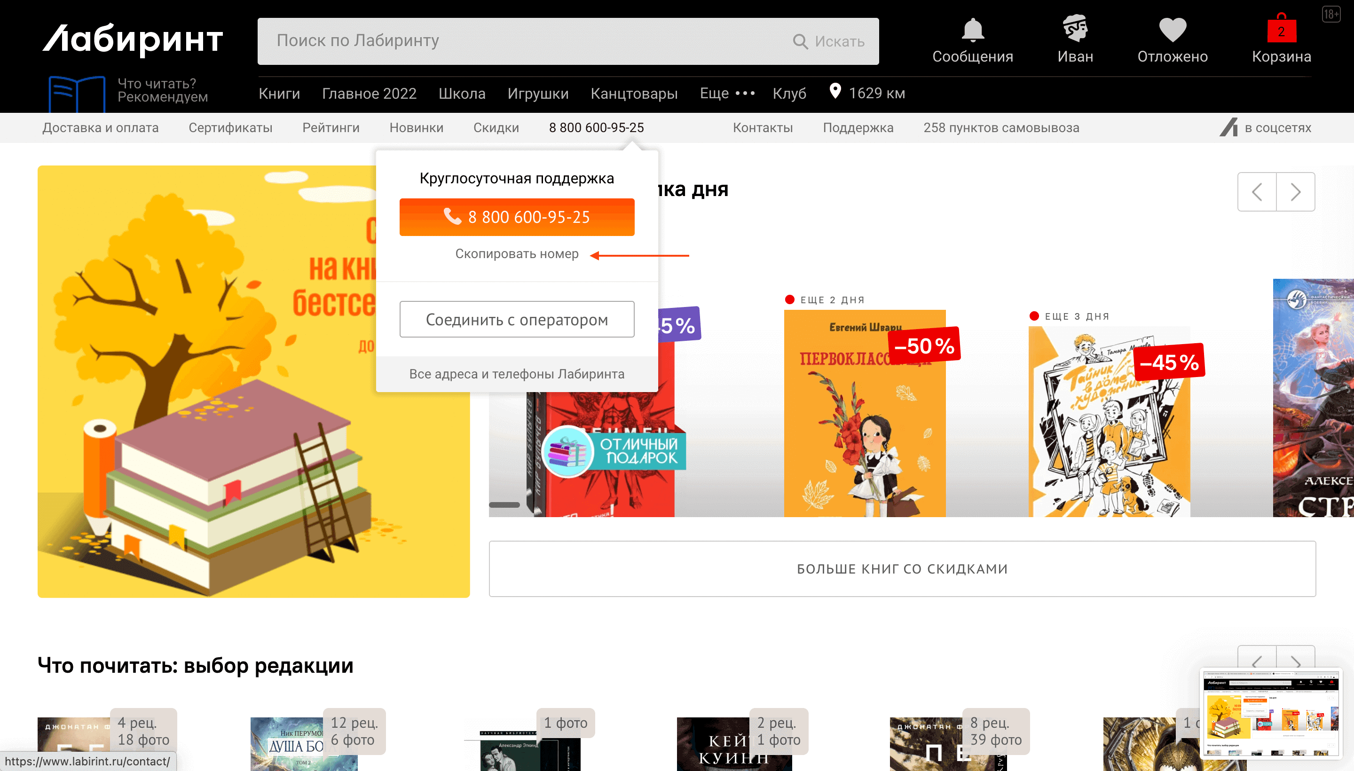
Task: Click Скопировать номер link
Action: click(x=516, y=254)
